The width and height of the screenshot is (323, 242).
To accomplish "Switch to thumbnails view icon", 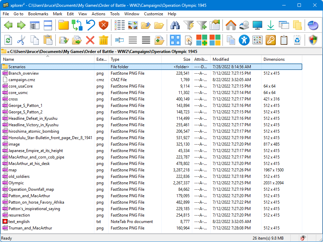I will point(133,25).
